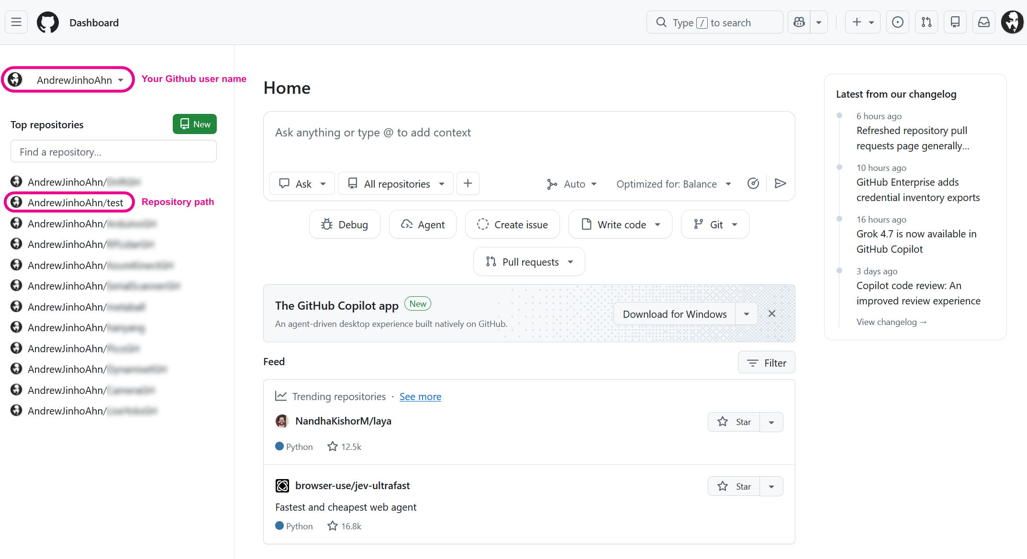Open the Ask mode dropdown

tap(302, 184)
